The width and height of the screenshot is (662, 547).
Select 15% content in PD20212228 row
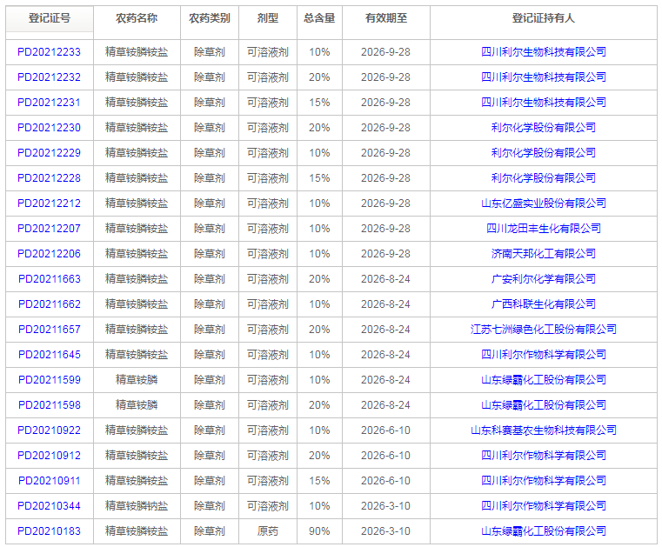pyautogui.click(x=319, y=178)
